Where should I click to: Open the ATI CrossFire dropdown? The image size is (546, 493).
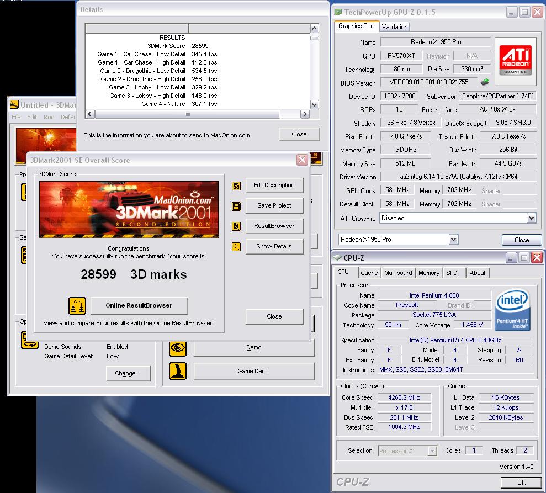[531, 218]
